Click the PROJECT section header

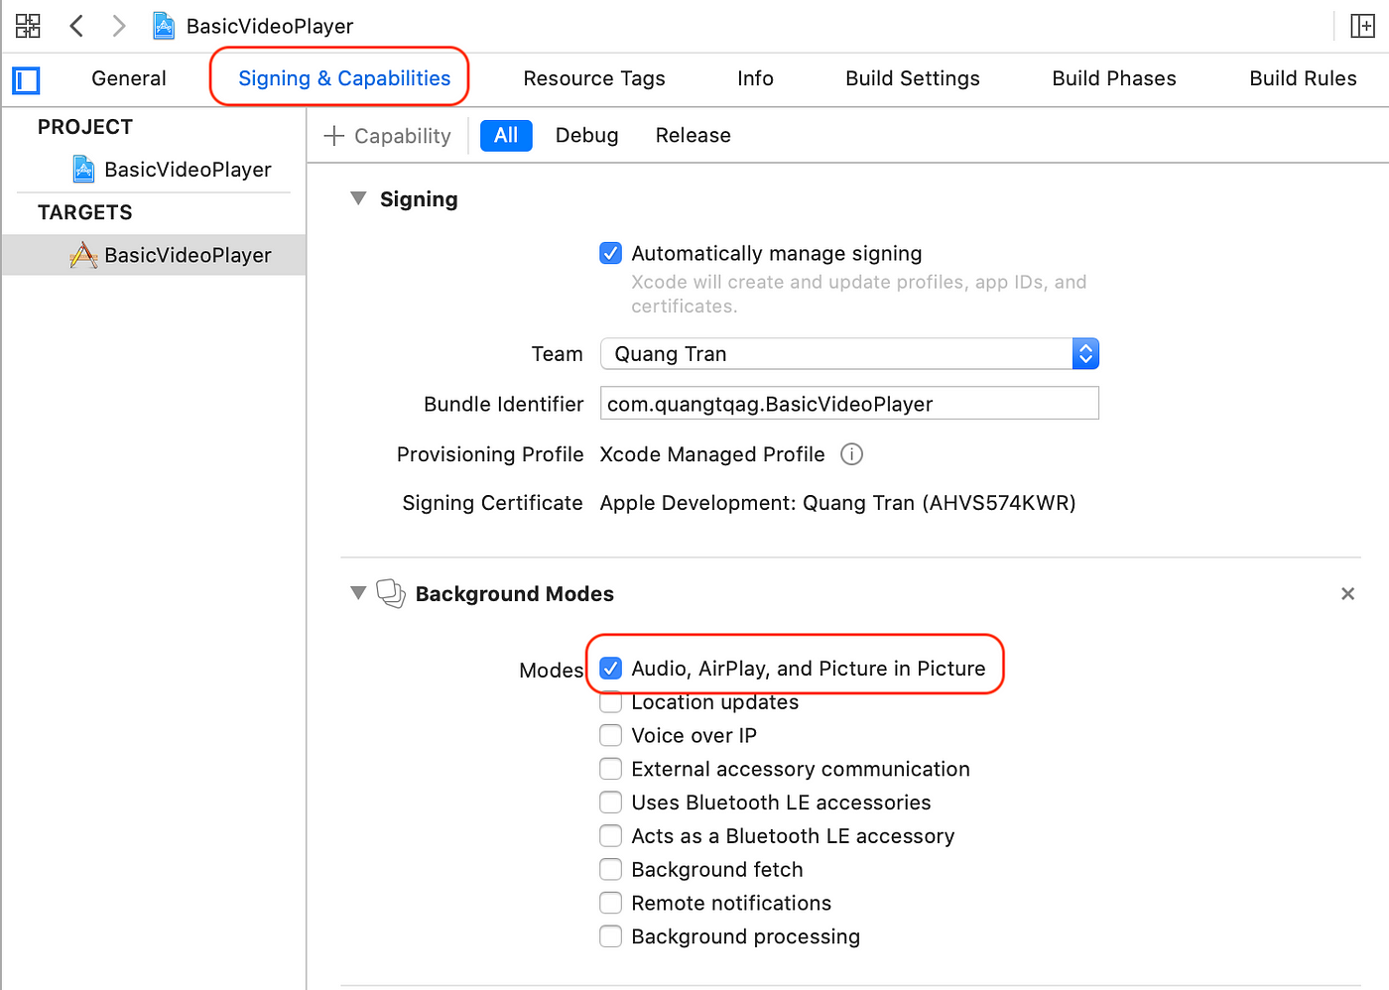[x=85, y=127]
